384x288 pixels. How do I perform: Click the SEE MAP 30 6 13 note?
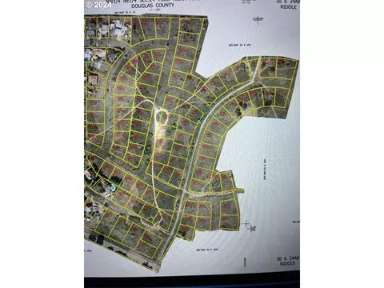(x=125, y=13)
